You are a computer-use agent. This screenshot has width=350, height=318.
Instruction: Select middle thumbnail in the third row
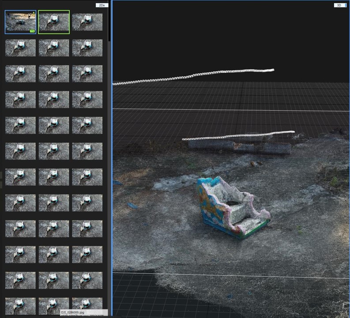[x=54, y=74]
